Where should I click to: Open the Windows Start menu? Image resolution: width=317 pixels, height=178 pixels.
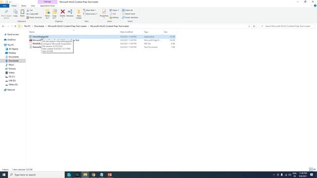point(4,175)
